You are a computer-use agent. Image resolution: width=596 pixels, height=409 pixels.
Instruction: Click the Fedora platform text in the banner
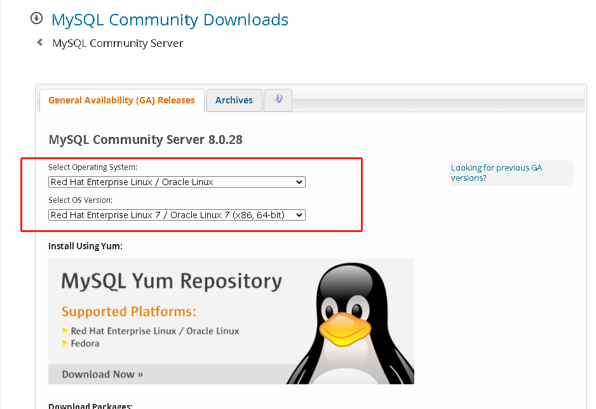coord(85,344)
